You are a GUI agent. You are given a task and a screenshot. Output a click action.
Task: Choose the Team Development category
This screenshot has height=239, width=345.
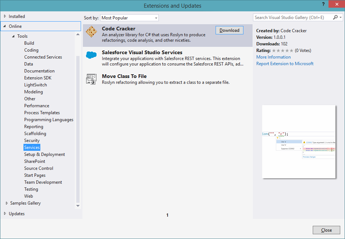pos(43,182)
